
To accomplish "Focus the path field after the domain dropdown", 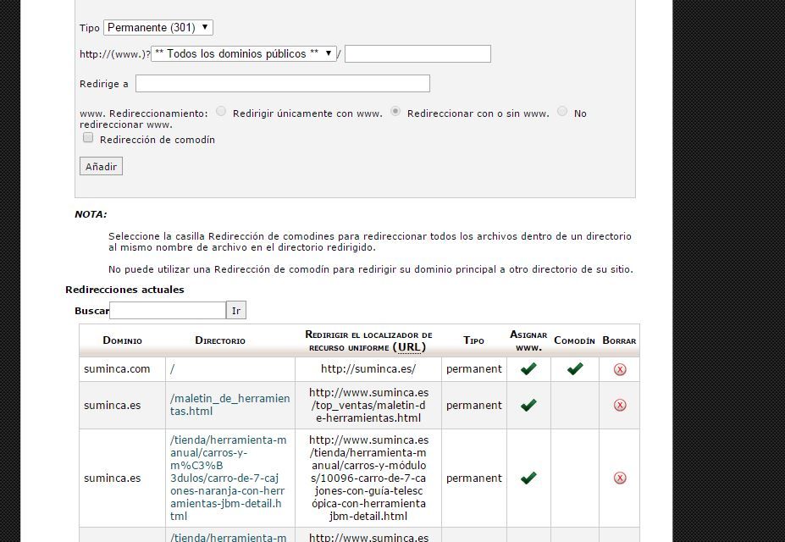I will tap(417, 54).
